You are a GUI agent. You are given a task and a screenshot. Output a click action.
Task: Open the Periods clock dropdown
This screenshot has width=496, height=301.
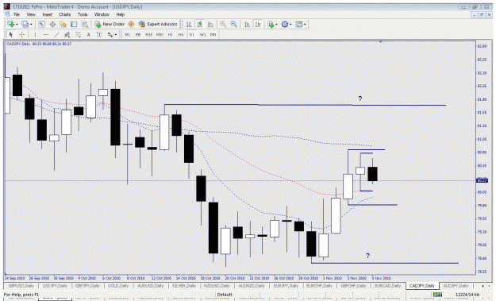point(286,24)
